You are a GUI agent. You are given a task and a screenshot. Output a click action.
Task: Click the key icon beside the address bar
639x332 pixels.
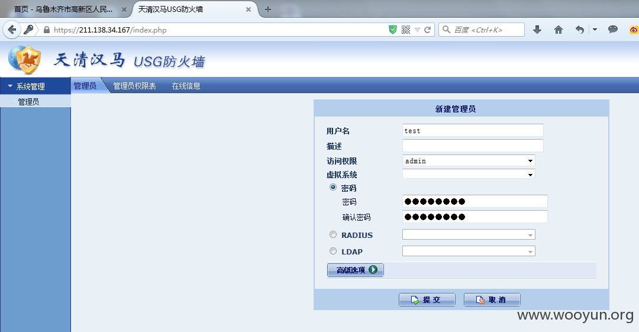click(28, 30)
